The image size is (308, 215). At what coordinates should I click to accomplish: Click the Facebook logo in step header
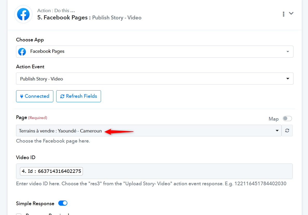click(x=23, y=14)
